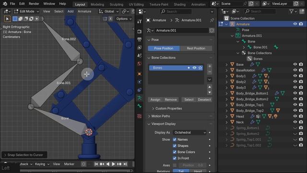The image size is (307, 173).
Task: Expand the Body1 object in outliner
Action: point(226,76)
